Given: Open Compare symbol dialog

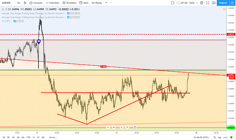Looking at the screenshot, I should 36,3.
